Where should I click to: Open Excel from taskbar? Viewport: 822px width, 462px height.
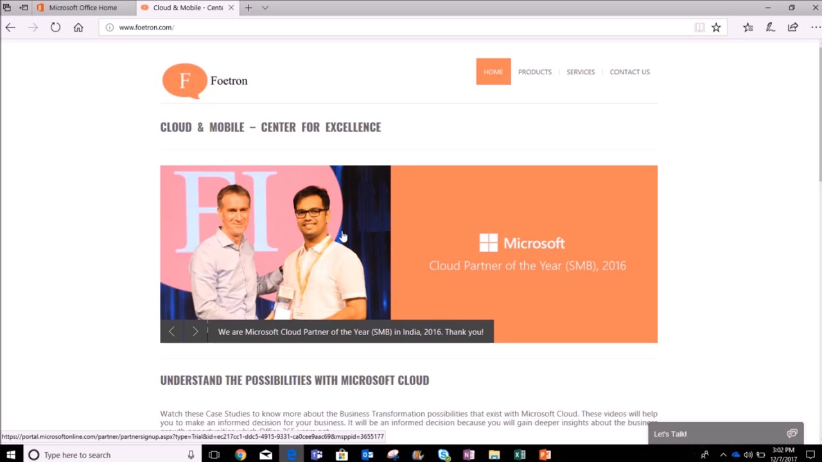[520, 455]
